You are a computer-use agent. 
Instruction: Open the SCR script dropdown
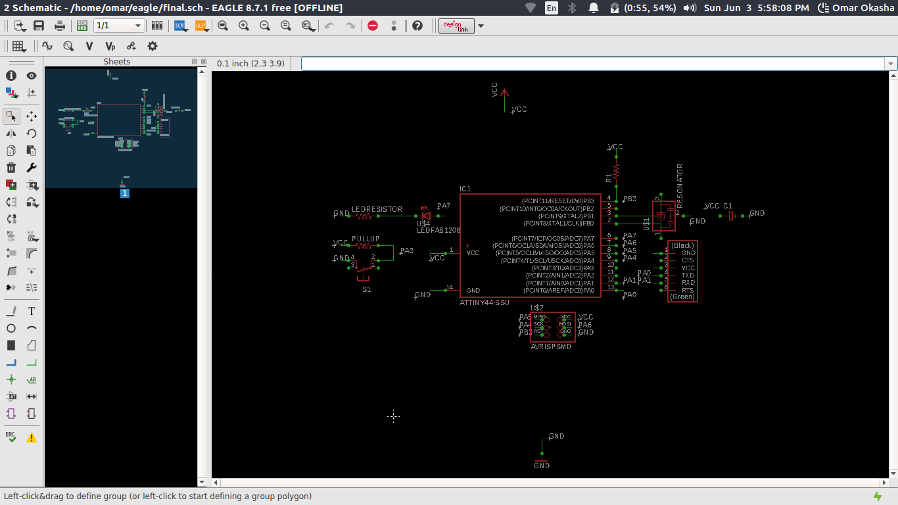tap(181, 26)
